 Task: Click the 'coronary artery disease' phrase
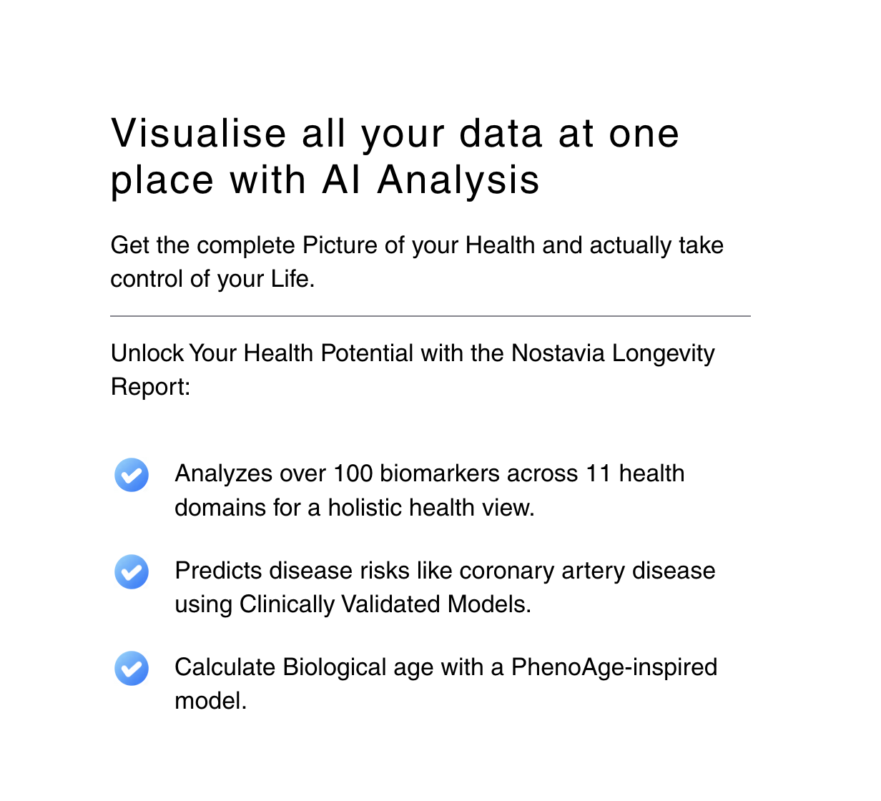587,571
